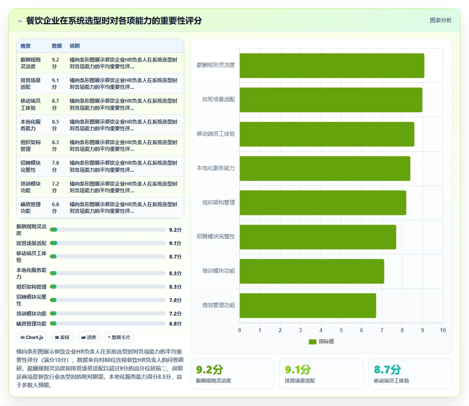469x406 pixels.
Task: Open the 8.7分 移动端员工体验 data card
Action: point(410,374)
